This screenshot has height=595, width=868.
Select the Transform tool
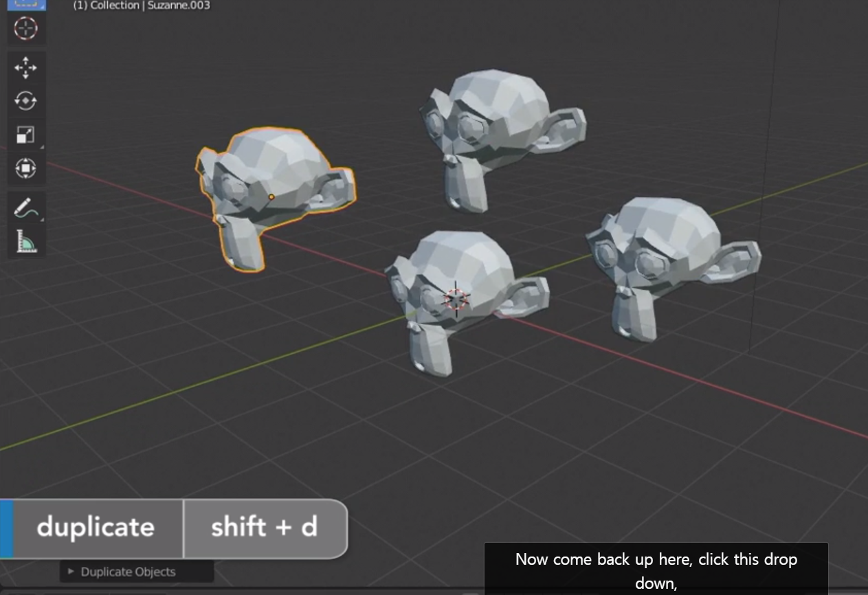(26, 168)
